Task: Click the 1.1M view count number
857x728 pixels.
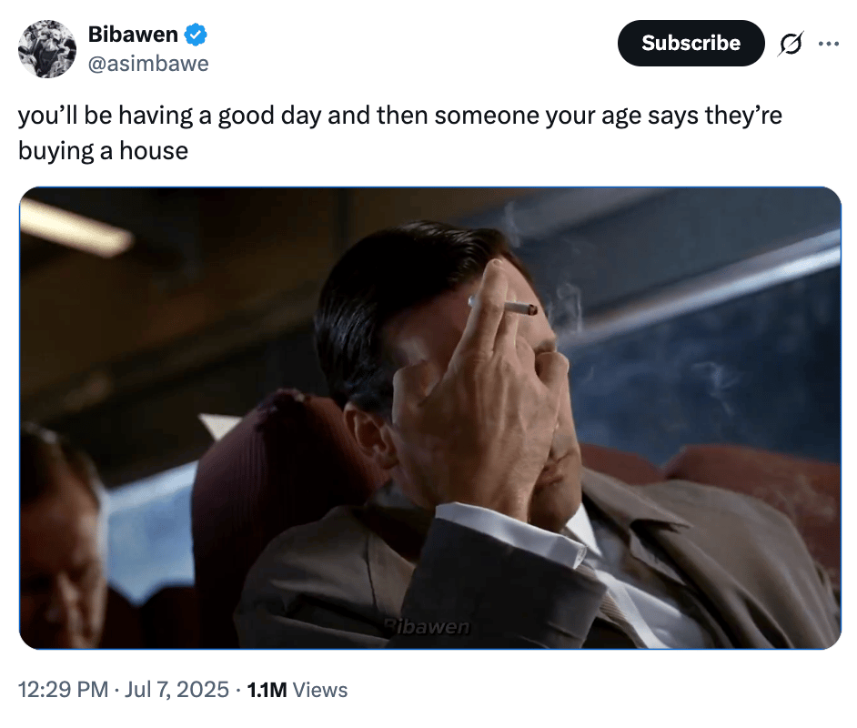Action: 267,690
